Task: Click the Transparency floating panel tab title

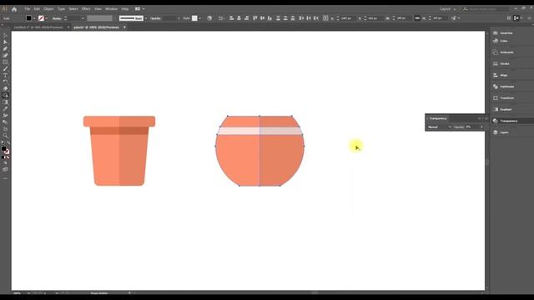Action: click(x=437, y=118)
